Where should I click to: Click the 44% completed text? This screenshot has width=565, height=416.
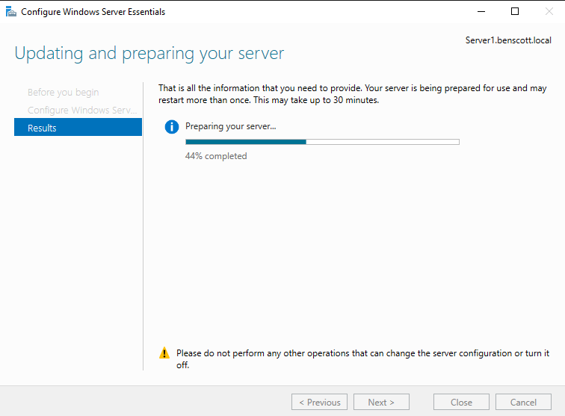[216, 156]
